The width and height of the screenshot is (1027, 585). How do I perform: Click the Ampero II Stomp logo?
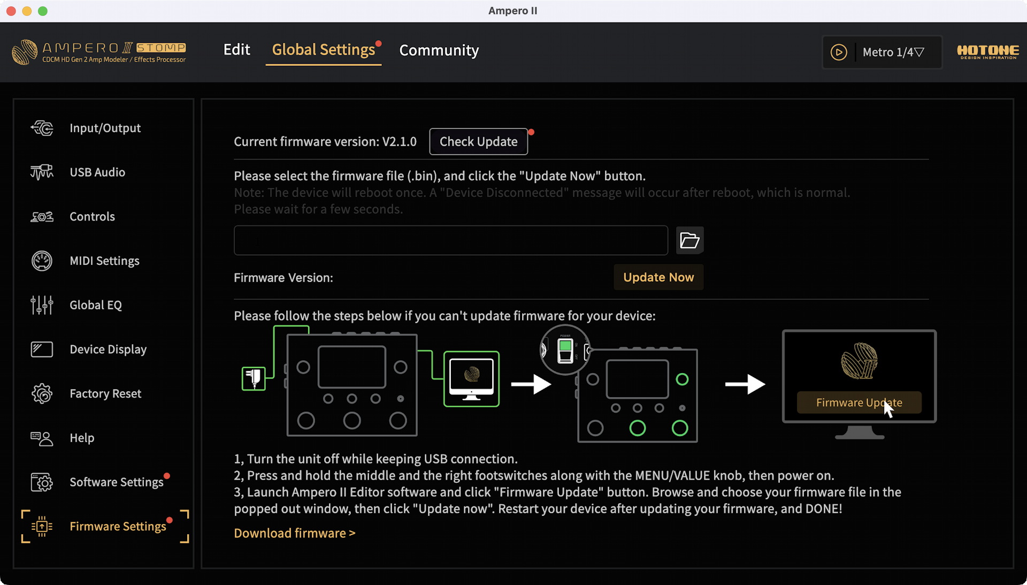(x=99, y=52)
